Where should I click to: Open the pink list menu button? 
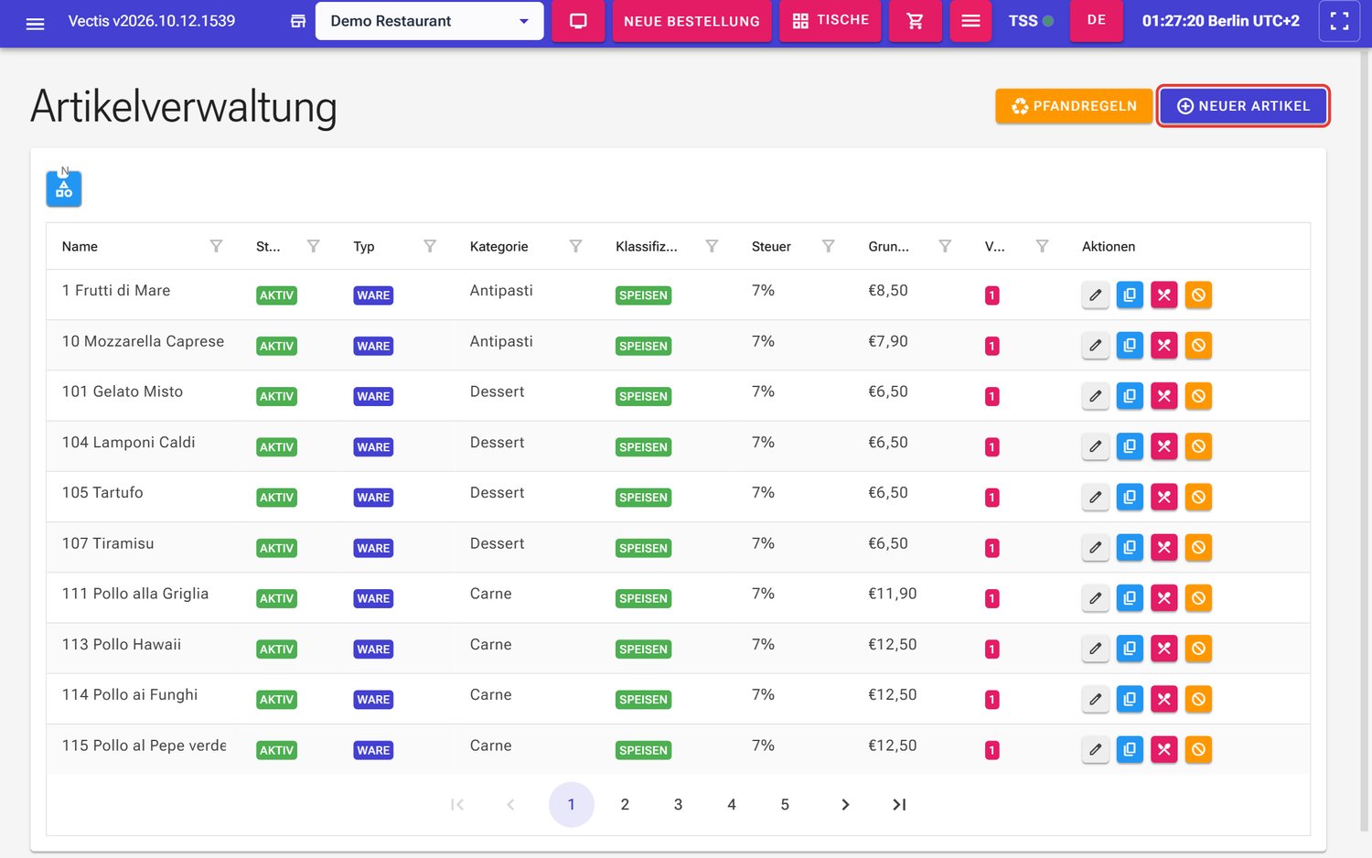pyautogui.click(x=970, y=21)
